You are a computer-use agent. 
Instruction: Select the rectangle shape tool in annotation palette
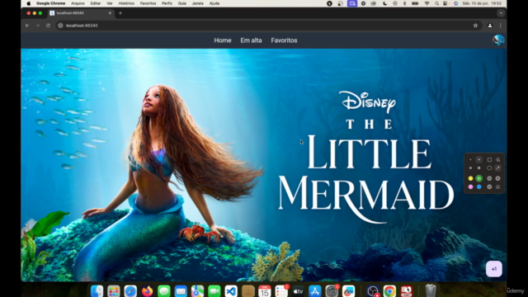pyautogui.click(x=489, y=159)
